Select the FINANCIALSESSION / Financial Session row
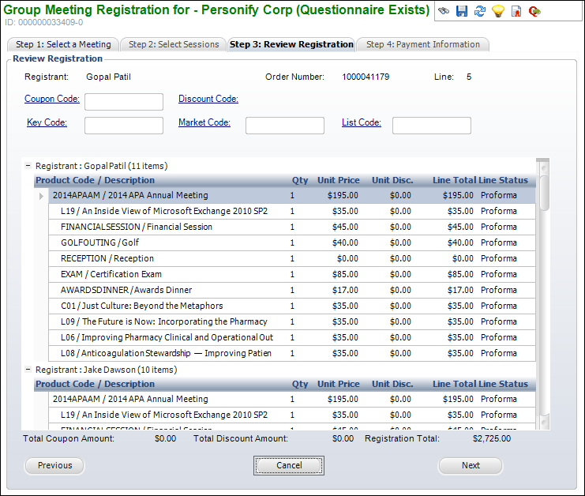Viewport: 585px width, 496px height. (292, 227)
